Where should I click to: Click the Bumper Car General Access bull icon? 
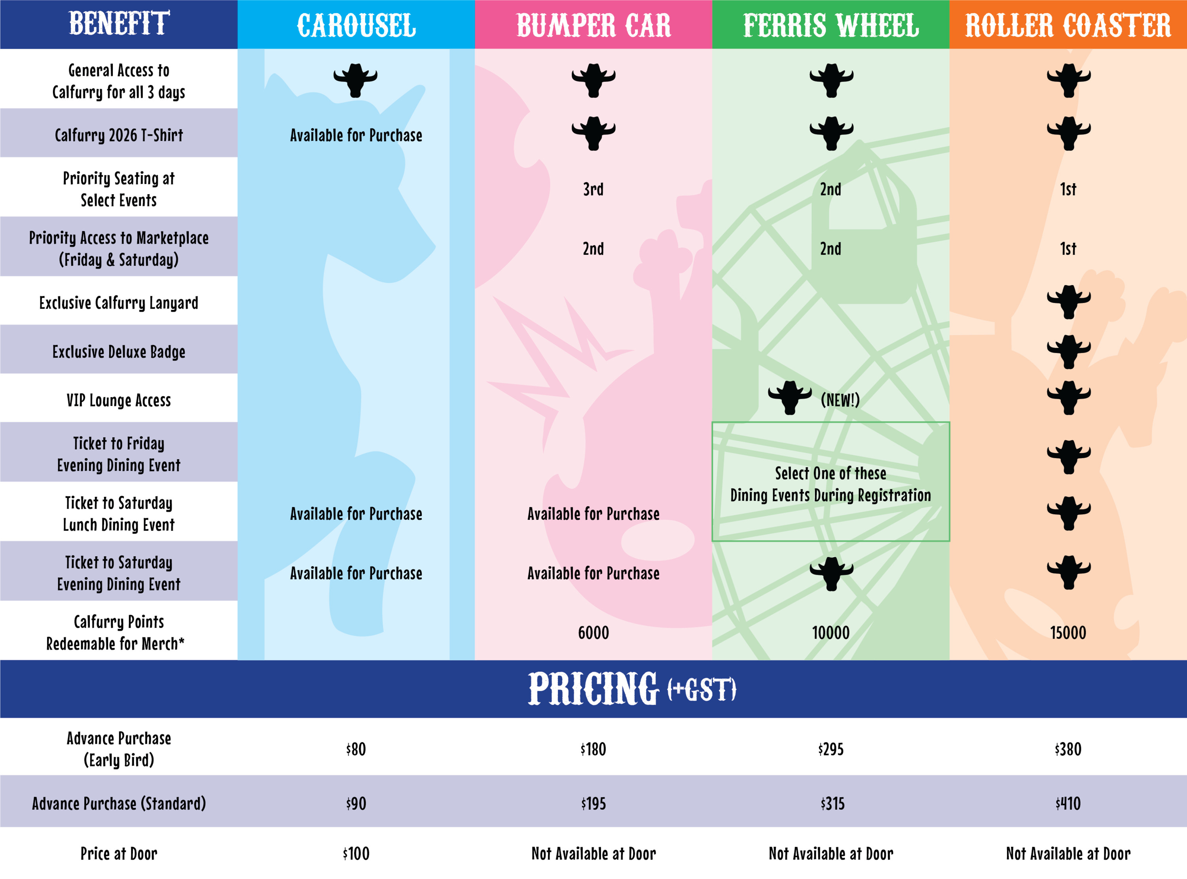[x=593, y=80]
